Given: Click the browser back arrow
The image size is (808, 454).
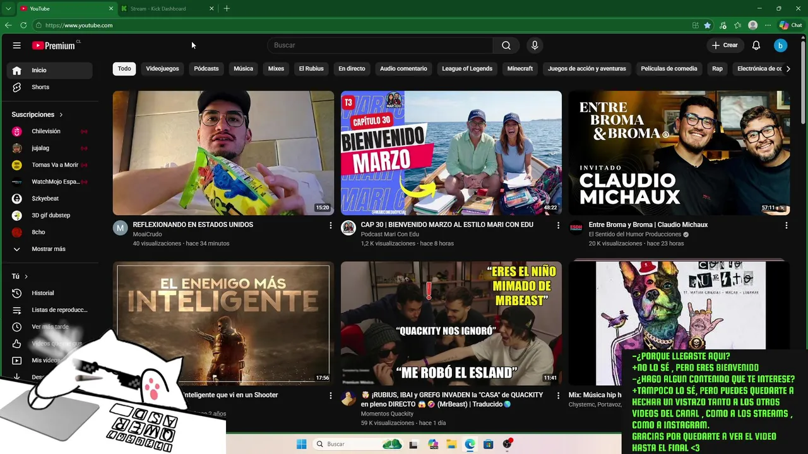Looking at the screenshot, I should pyautogui.click(x=8, y=25).
